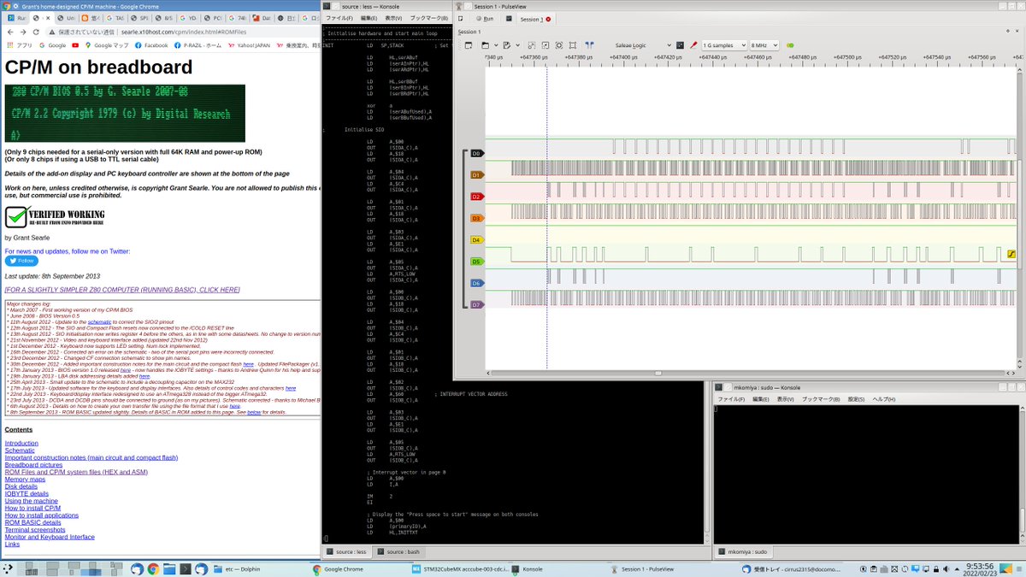The width and height of the screenshot is (1026, 577).
Task: Open Facebook bookmark in Chrome
Action: [151, 45]
